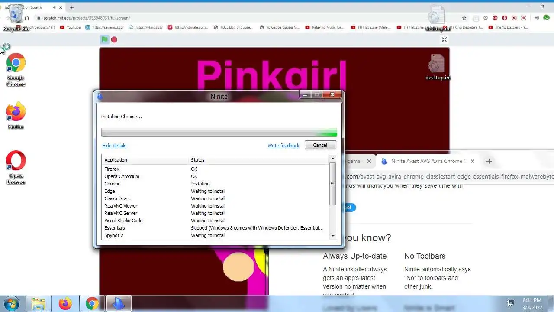554x312 pixels.
Task: Select the Visual Studio Code row
Action: pos(215,221)
